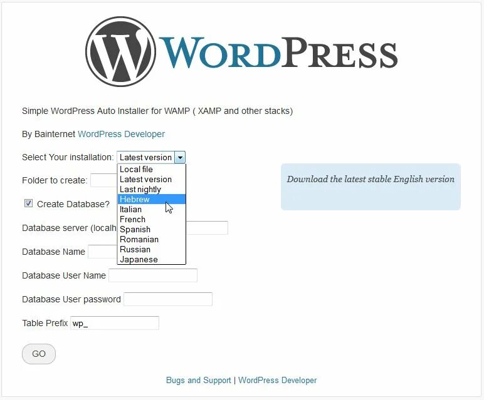The width and height of the screenshot is (484, 400).
Task: Select 'Last nightly' option
Action: tap(152, 189)
